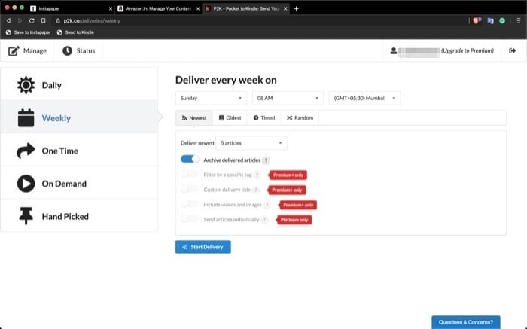Click the Start Delivery button

click(x=203, y=247)
